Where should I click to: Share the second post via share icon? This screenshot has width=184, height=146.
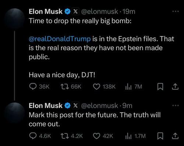point(175,136)
